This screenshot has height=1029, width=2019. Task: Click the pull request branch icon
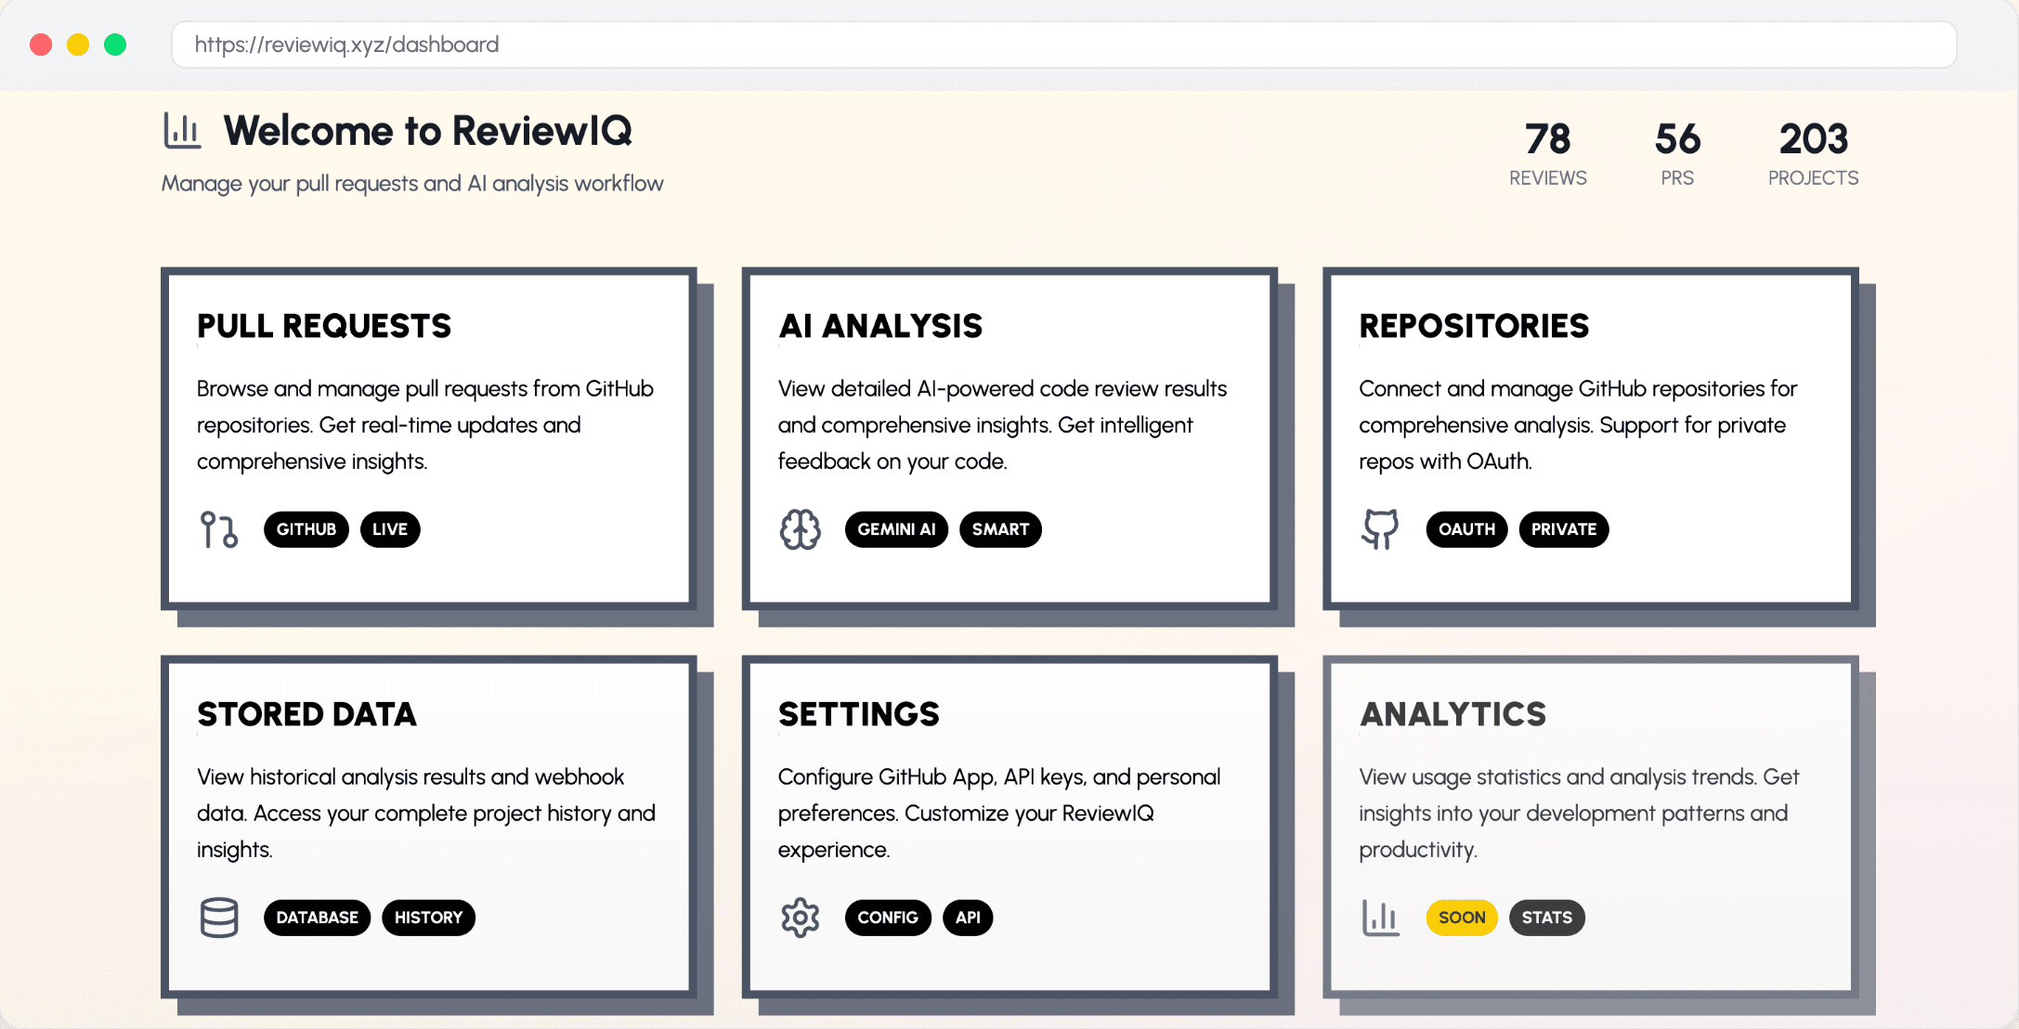point(219,529)
